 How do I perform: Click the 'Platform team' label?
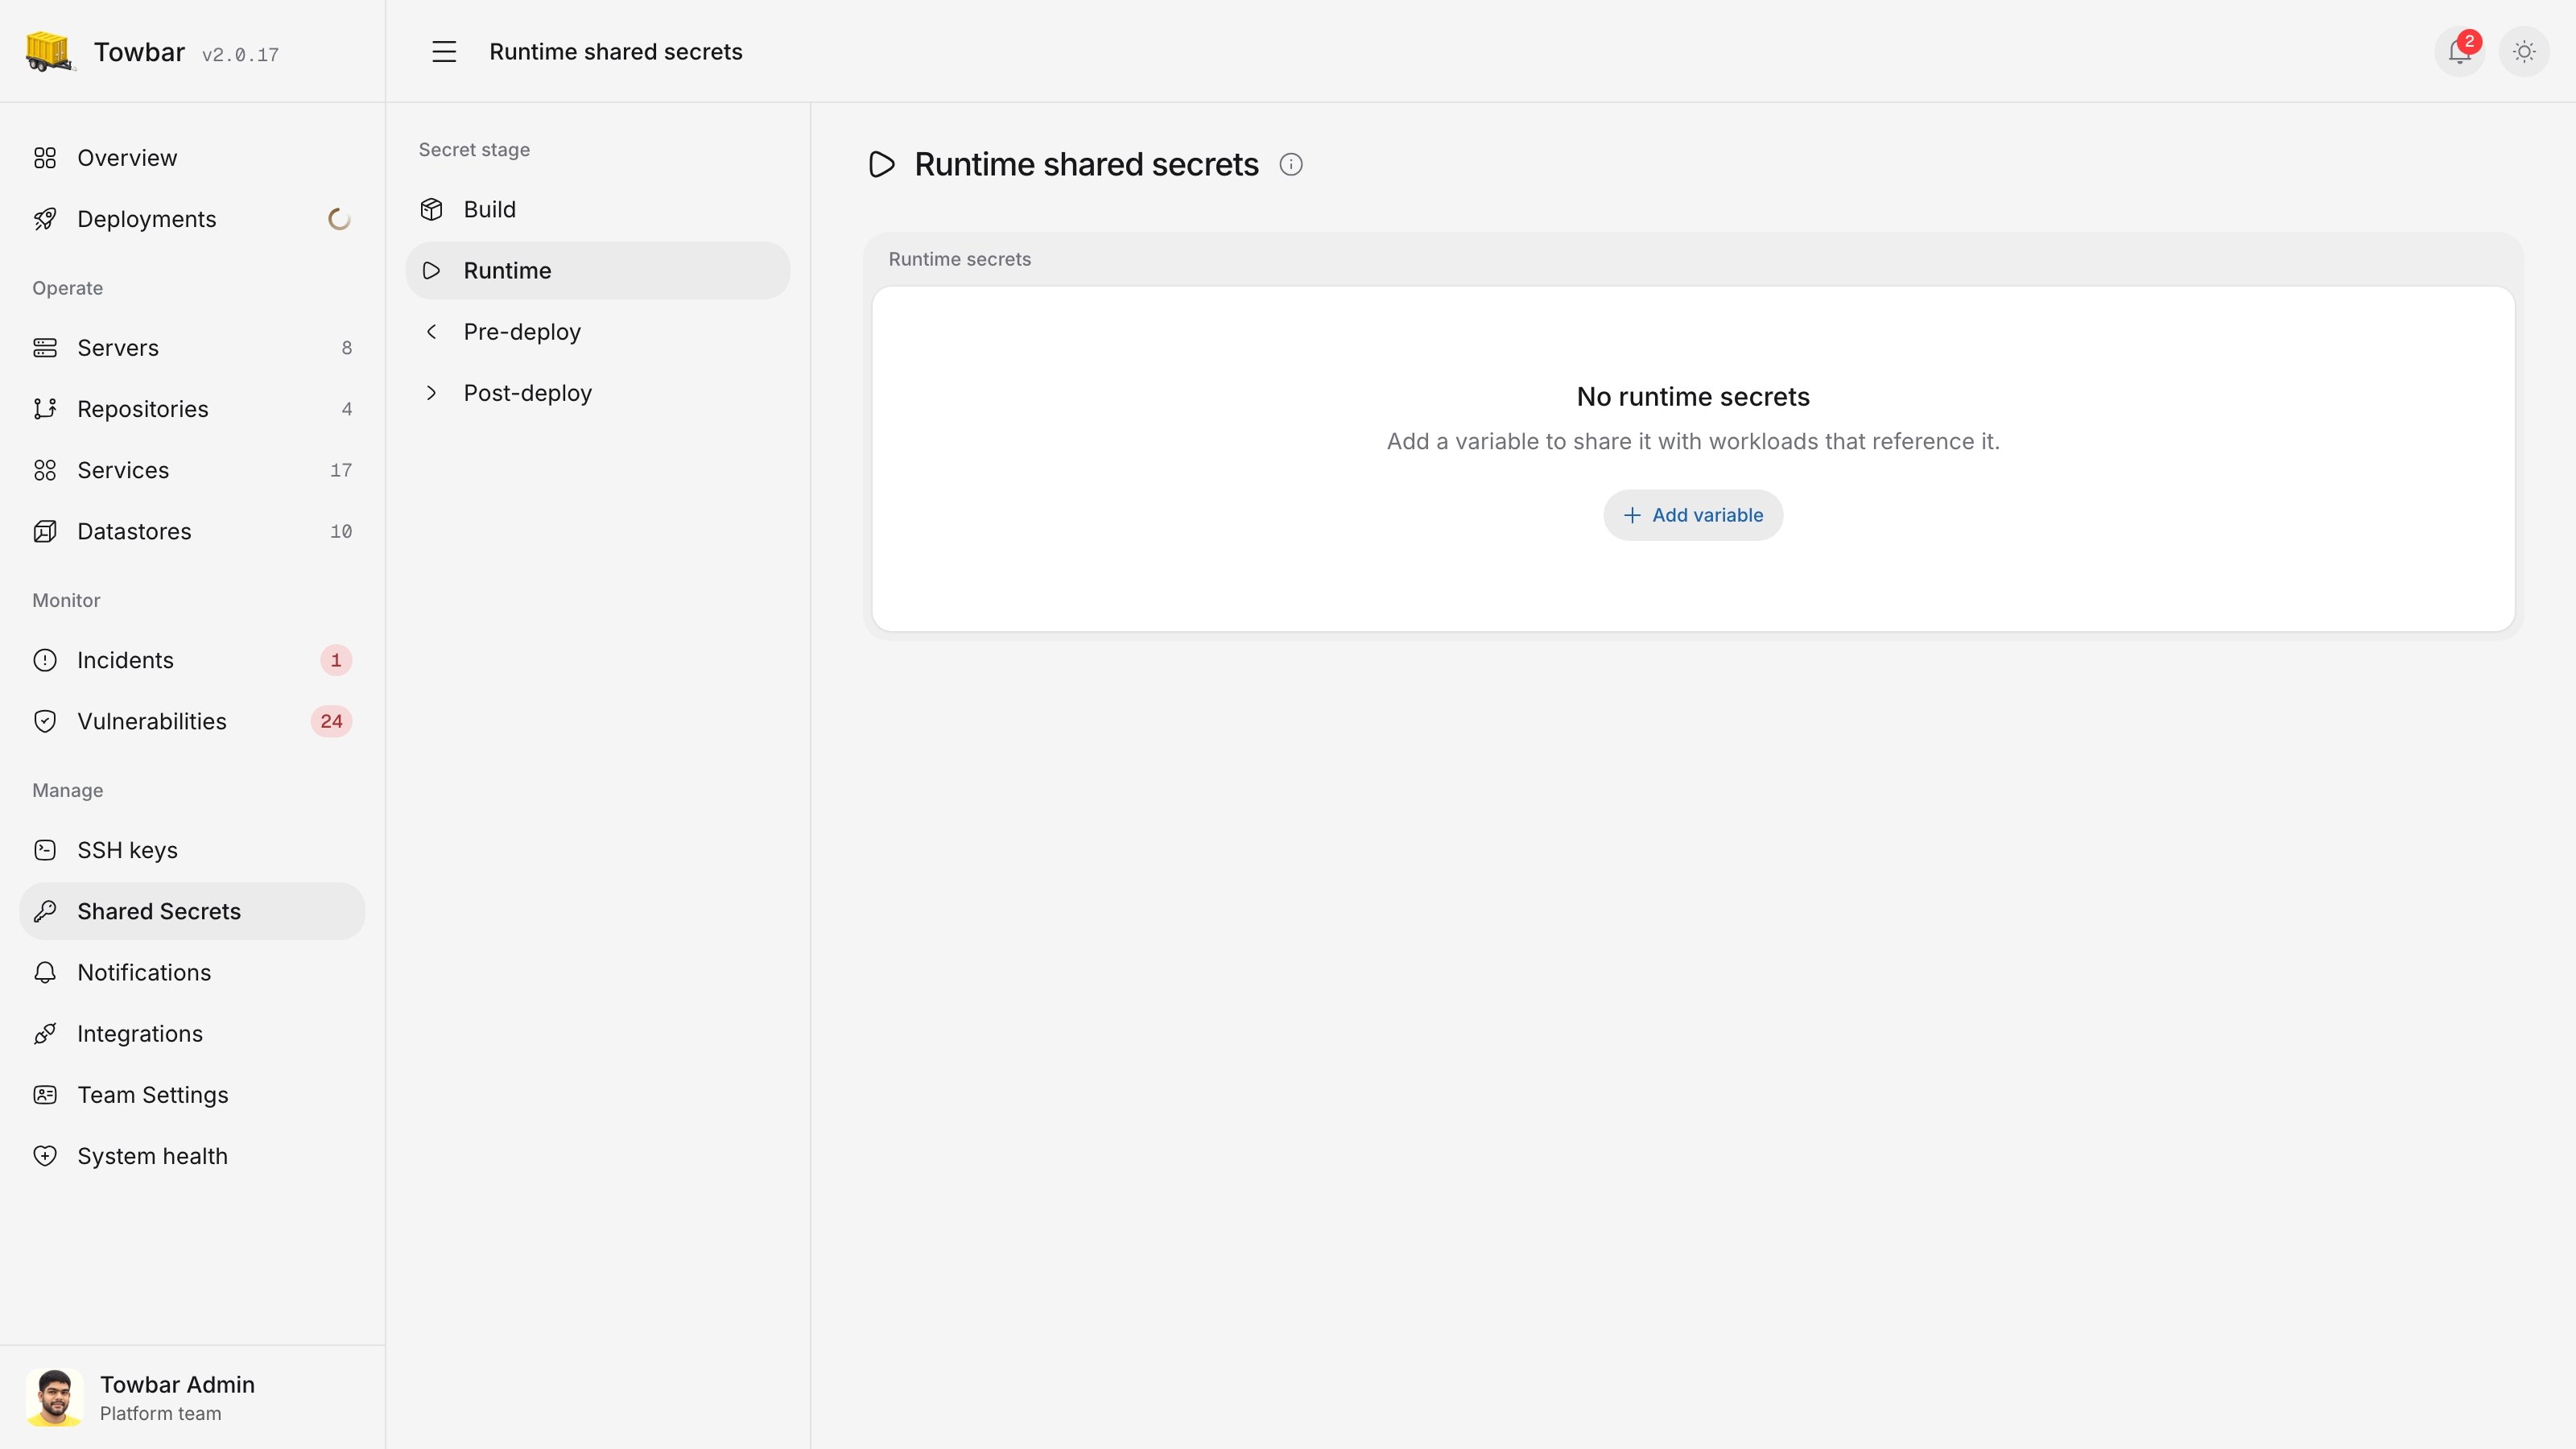[160, 1413]
